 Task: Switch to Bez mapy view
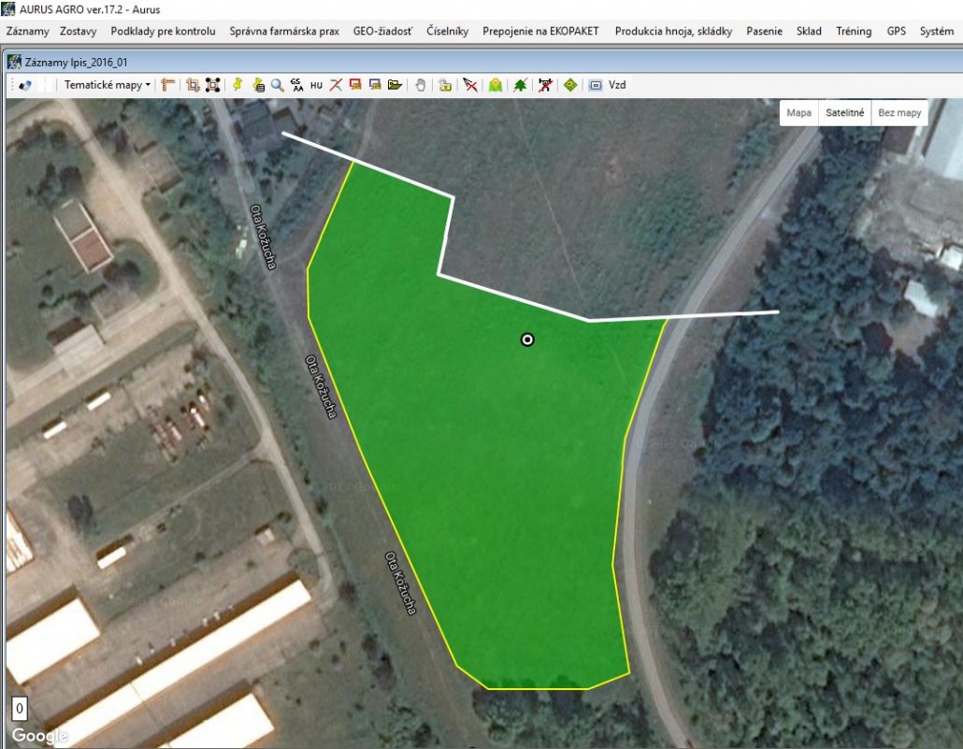tap(899, 113)
